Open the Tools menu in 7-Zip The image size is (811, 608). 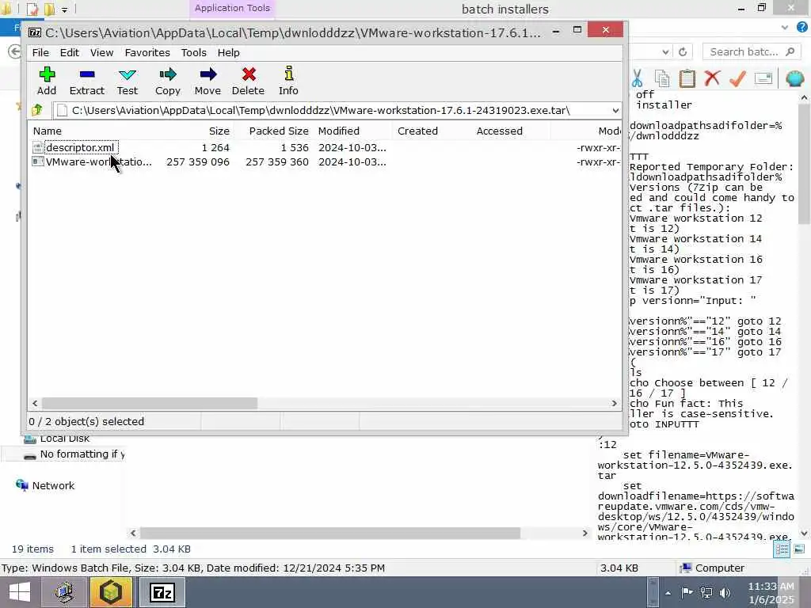193,53
